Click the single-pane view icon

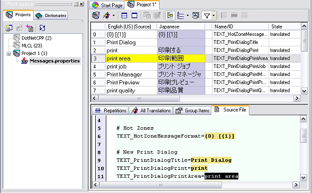click(x=134, y=15)
